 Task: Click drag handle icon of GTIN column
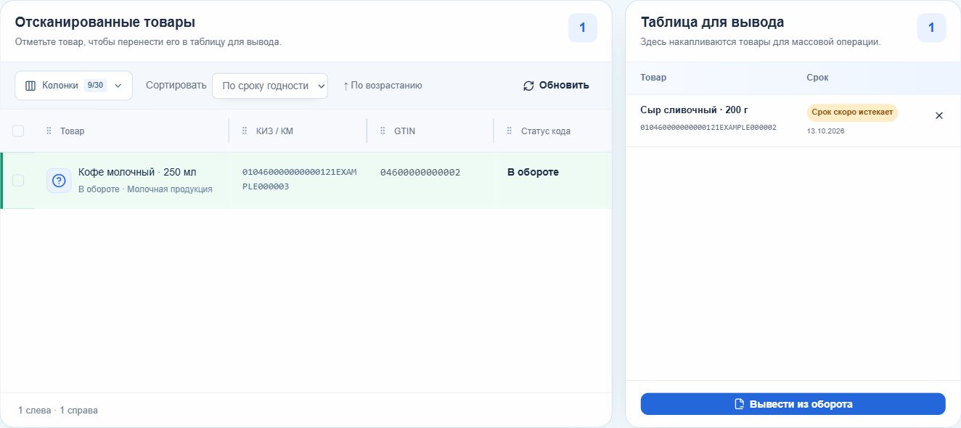[383, 131]
